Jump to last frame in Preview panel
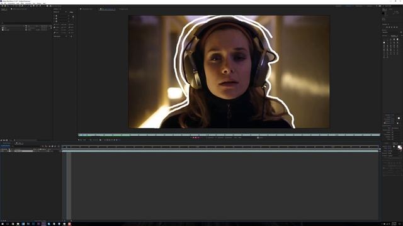403x226 pixels. 397,27
